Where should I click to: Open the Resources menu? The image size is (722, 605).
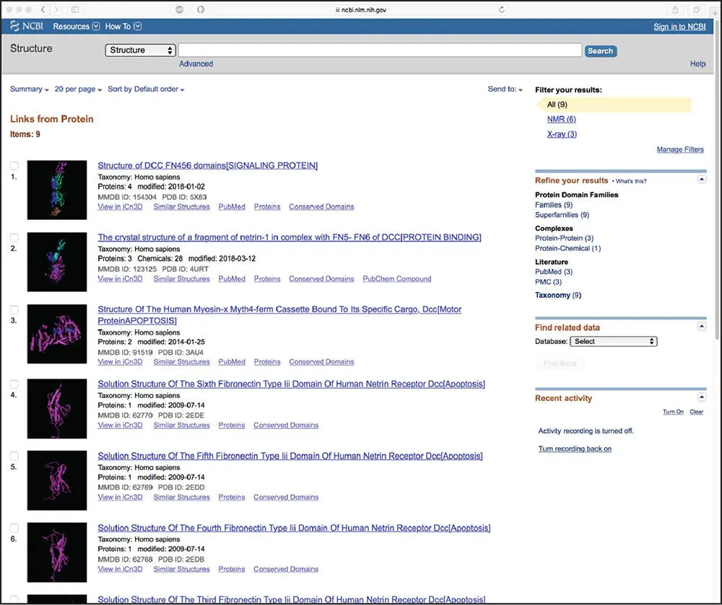pyautogui.click(x=76, y=27)
